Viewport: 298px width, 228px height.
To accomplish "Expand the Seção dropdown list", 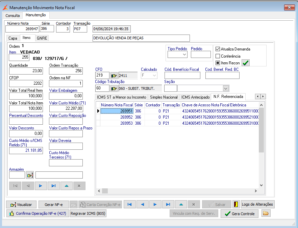I will 226,88.
